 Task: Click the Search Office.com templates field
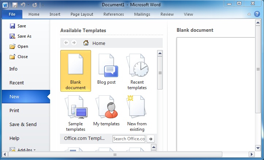click(x=129, y=139)
